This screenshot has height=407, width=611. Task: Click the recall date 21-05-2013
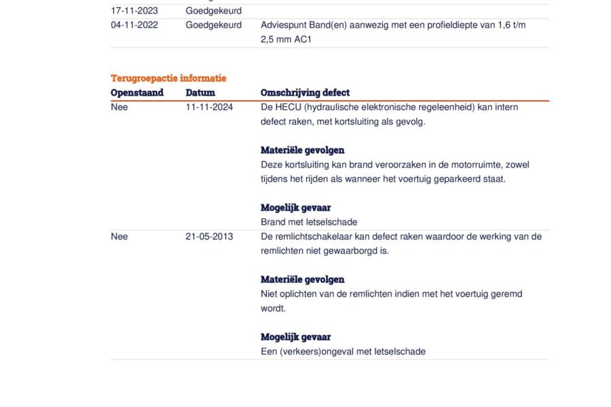(x=209, y=236)
